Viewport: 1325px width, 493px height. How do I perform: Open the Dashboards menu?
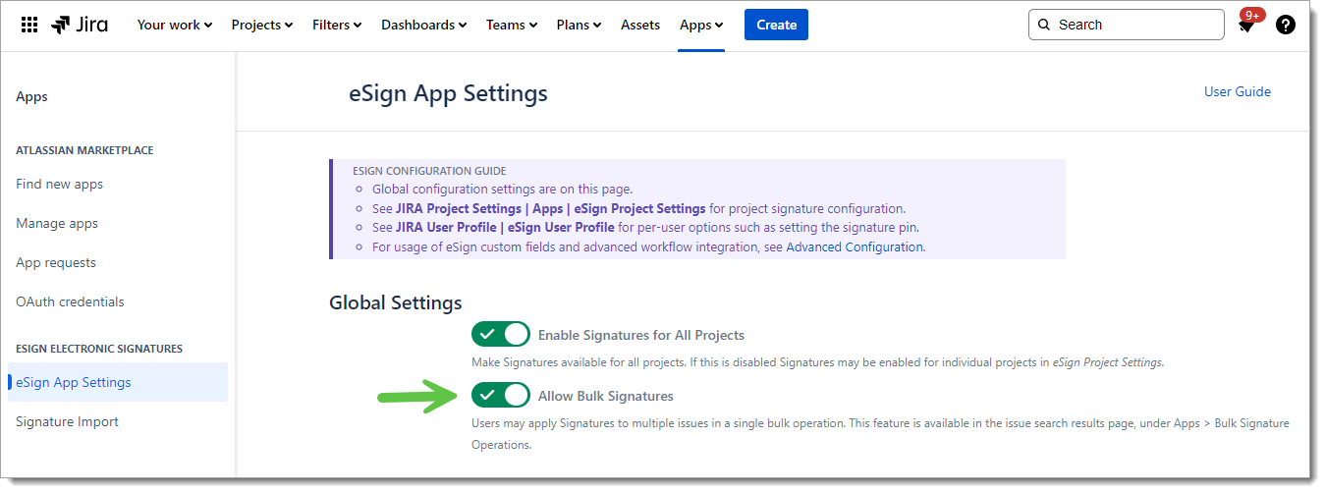423,25
